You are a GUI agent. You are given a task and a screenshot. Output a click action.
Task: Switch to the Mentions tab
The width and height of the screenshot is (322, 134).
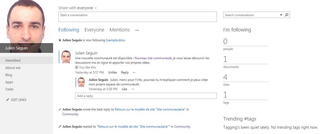click(119, 30)
